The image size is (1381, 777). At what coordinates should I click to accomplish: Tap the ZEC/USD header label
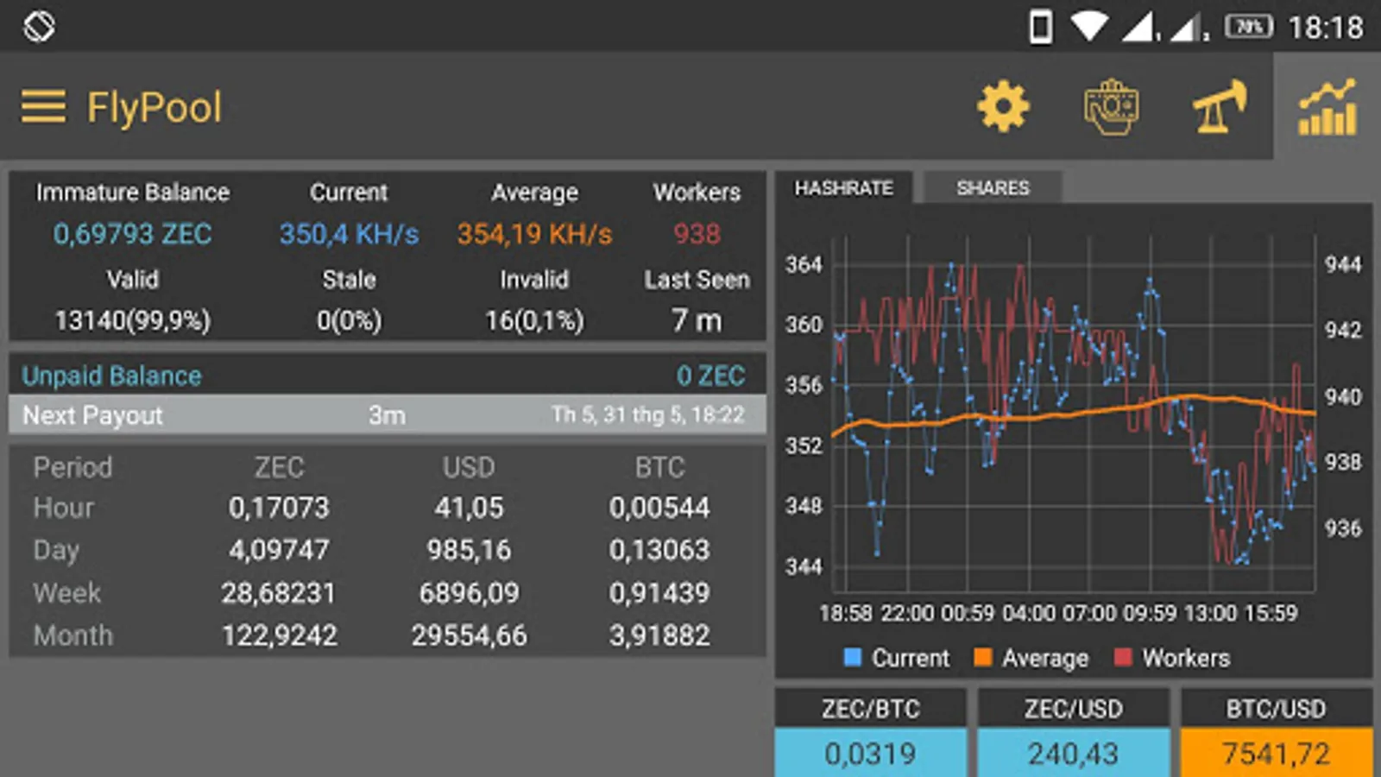pos(1073,709)
